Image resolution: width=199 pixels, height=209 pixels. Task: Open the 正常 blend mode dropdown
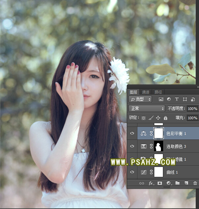click(x=147, y=108)
